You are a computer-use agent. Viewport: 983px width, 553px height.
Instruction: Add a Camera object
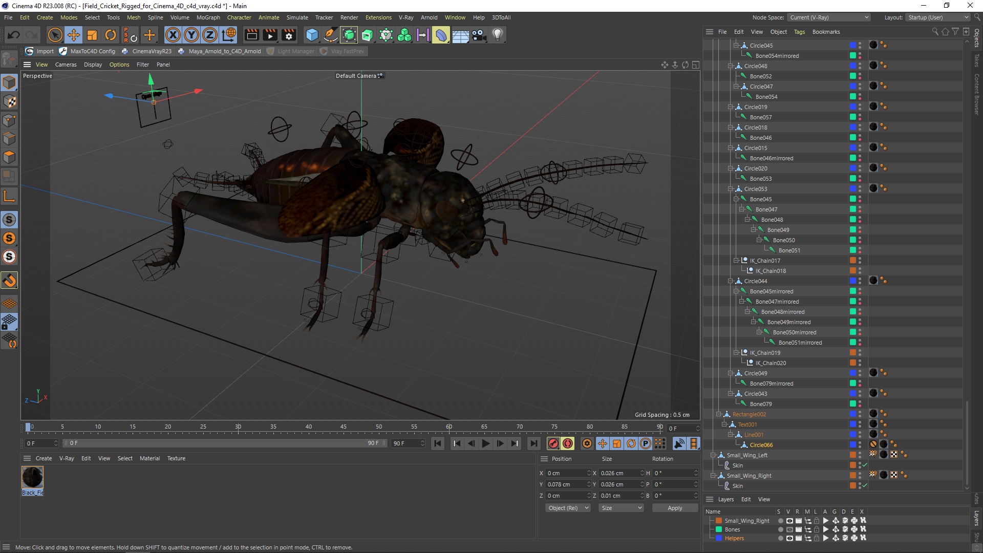click(x=479, y=35)
